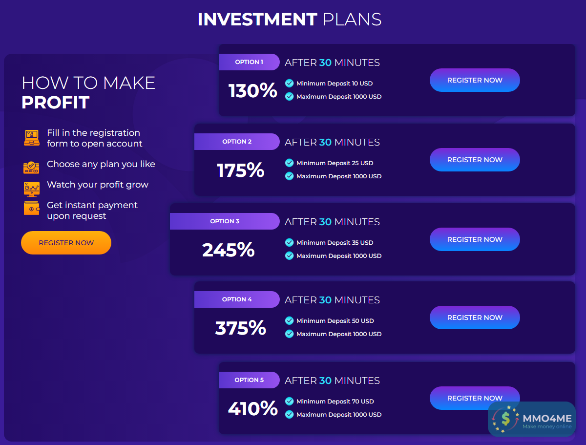Click checkmark icon beside Minimum Deposit 35 USD

[x=290, y=243]
